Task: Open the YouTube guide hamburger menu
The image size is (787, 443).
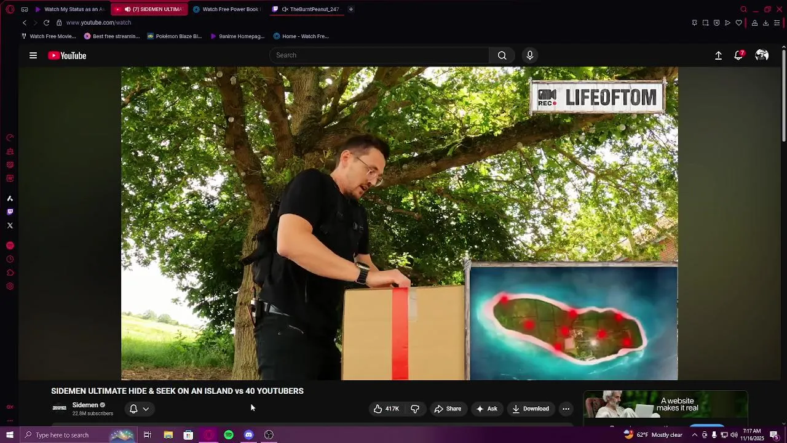Action: (x=33, y=55)
